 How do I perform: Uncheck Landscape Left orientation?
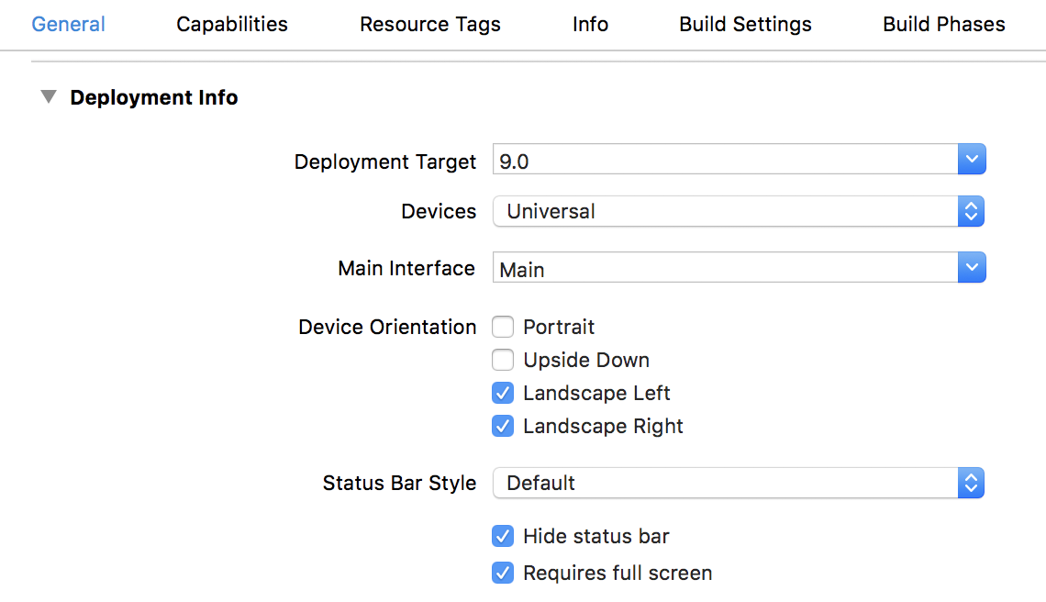(x=503, y=393)
